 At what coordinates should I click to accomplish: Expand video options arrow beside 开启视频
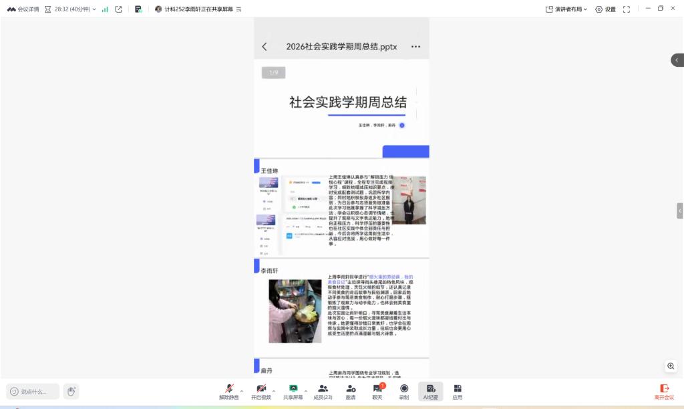tap(274, 391)
